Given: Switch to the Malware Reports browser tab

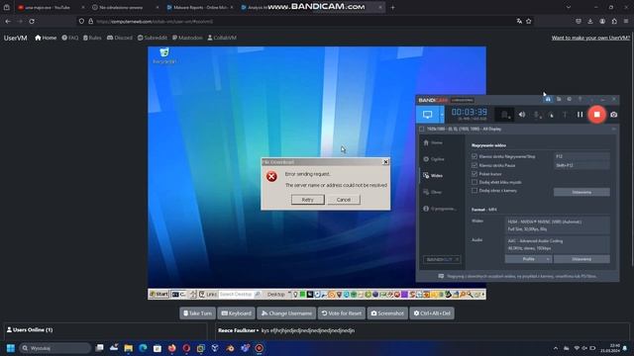Looking at the screenshot, I should tap(199, 7).
